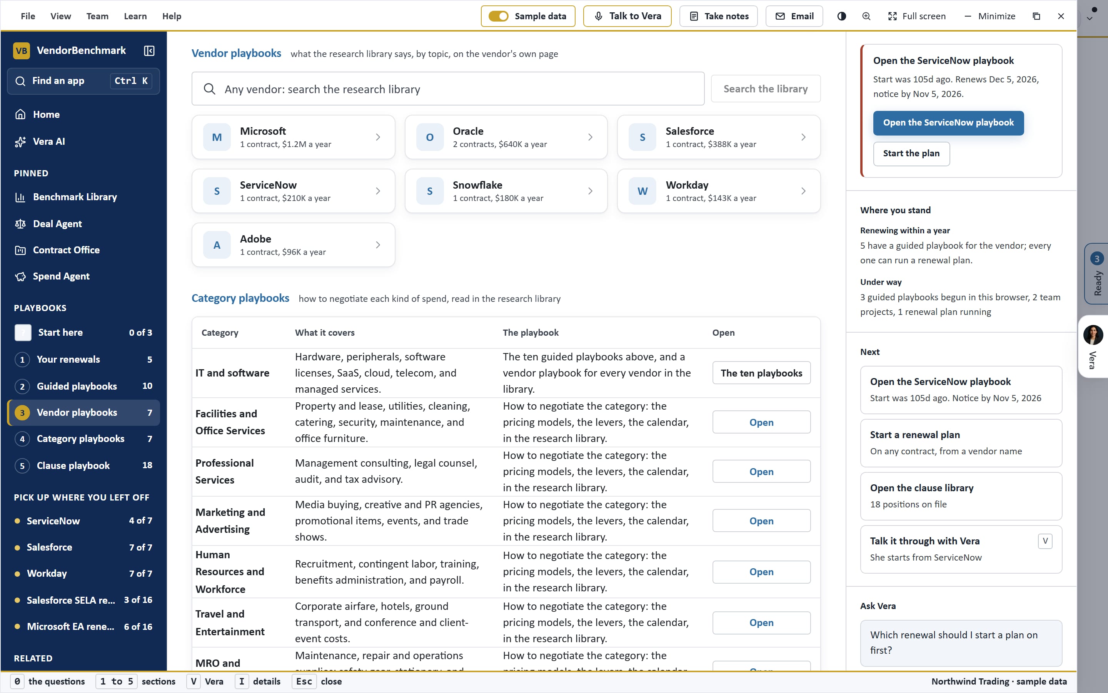Open Spend Agent piggy bank icon
This screenshot has height=693, width=1108.
point(20,276)
